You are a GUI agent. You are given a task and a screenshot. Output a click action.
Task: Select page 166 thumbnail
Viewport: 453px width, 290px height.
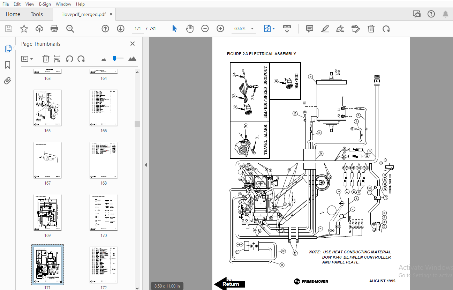(x=104, y=108)
